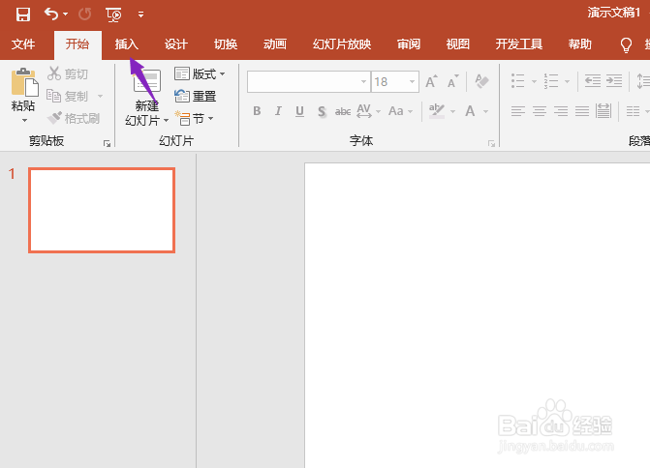Switch to the 插入 tab
Screen dimensions: 650x468
coord(127,44)
